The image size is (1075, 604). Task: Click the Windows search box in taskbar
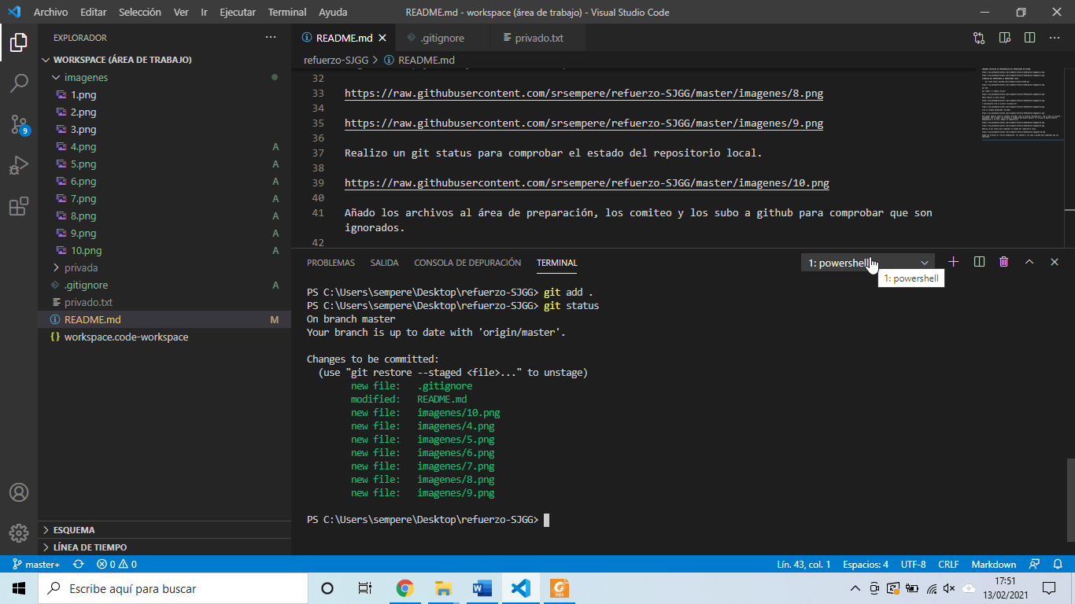(x=172, y=588)
